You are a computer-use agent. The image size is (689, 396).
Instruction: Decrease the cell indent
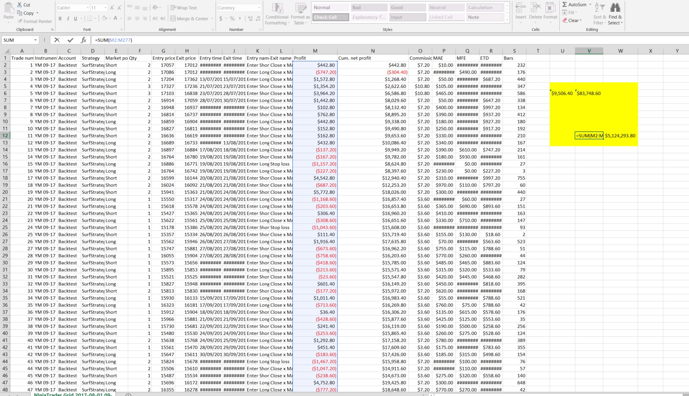(x=155, y=18)
